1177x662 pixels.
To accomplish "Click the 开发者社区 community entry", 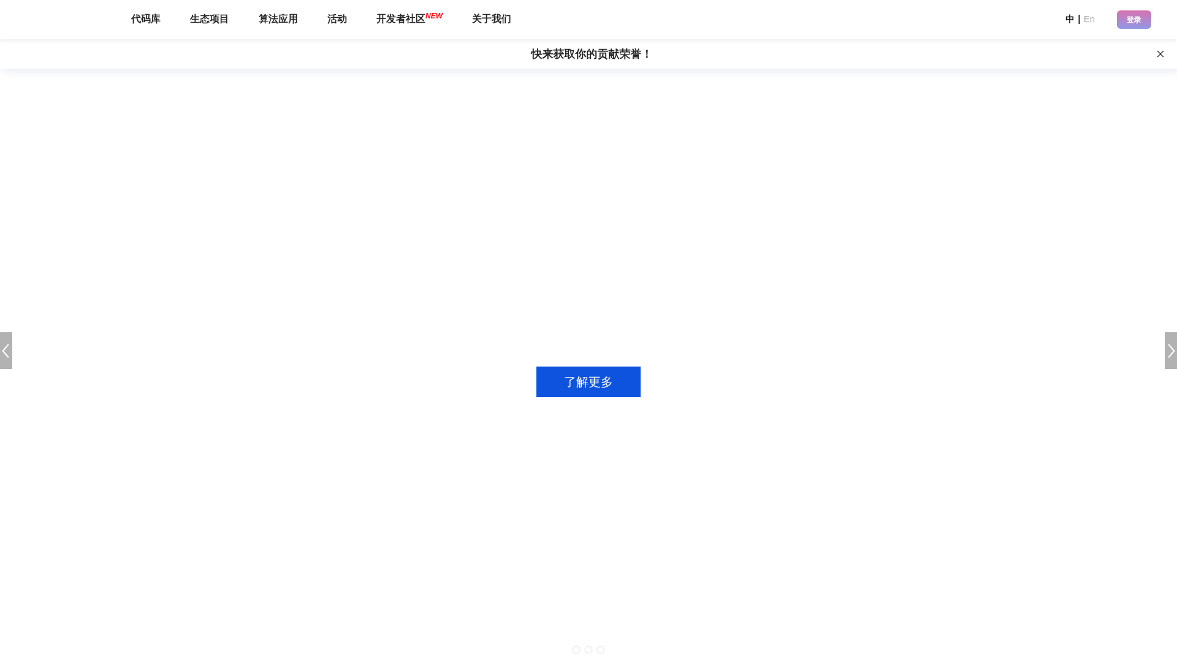I will point(400,19).
